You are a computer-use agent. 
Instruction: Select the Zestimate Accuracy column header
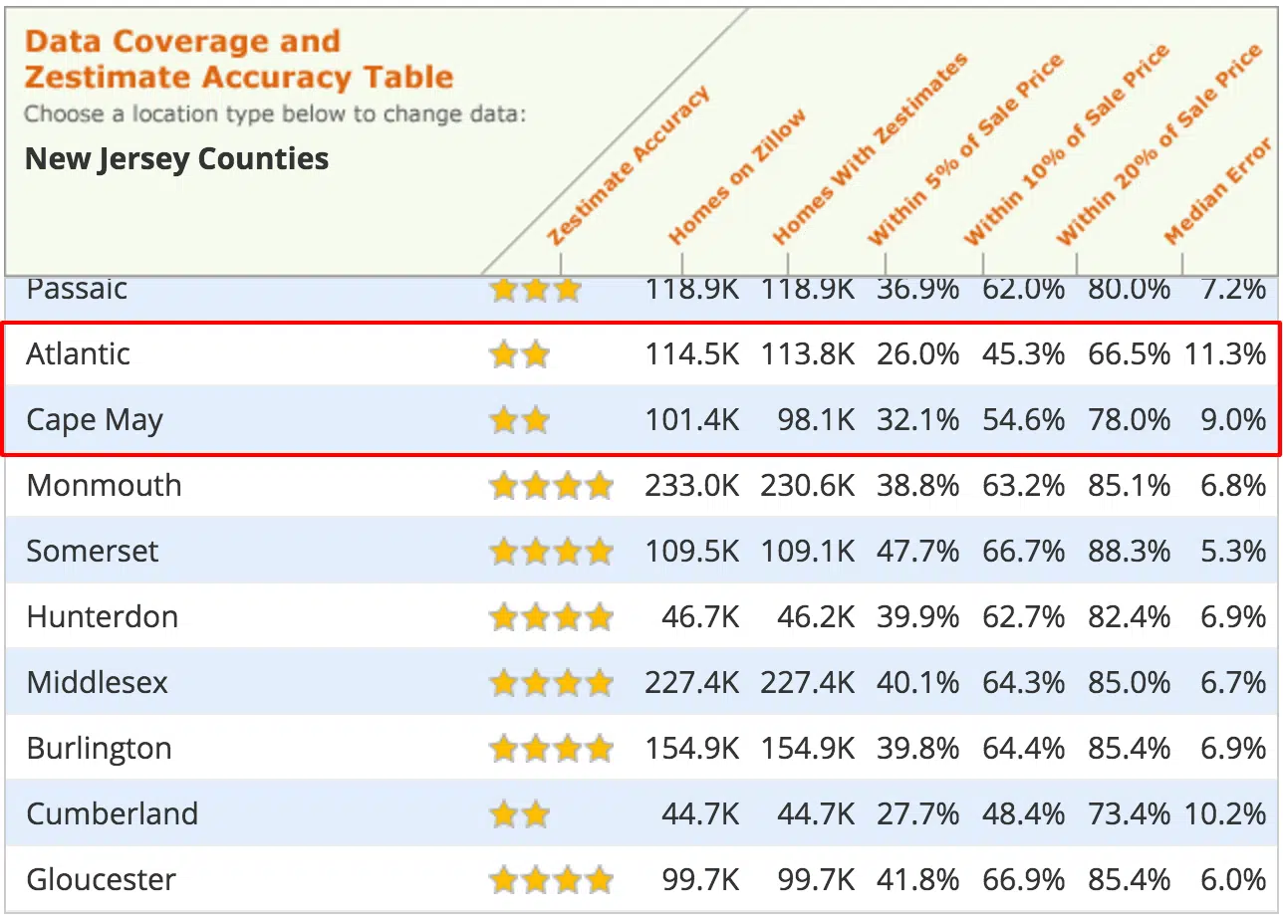point(628,166)
